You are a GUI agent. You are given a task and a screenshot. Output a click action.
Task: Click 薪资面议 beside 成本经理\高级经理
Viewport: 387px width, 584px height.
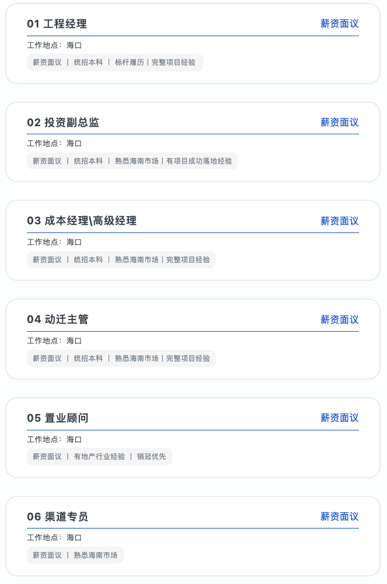[x=339, y=221]
